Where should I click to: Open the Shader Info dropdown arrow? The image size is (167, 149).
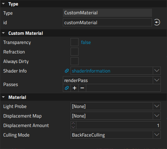click(157, 71)
